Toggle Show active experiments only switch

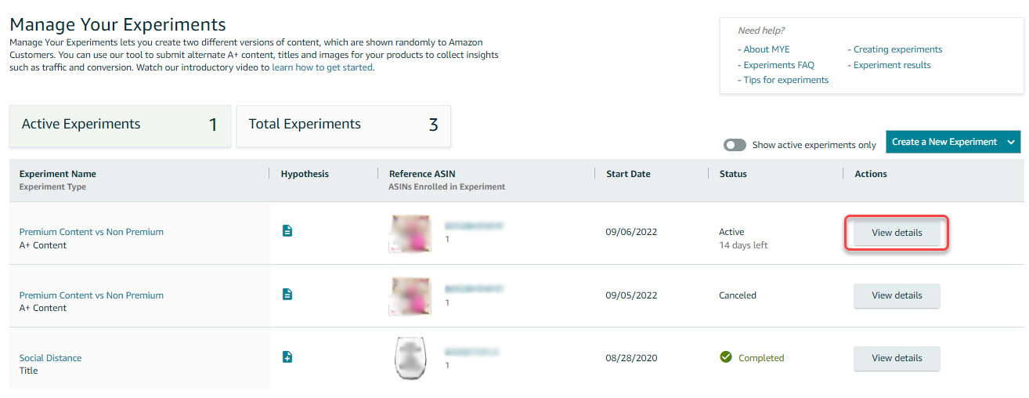point(735,145)
